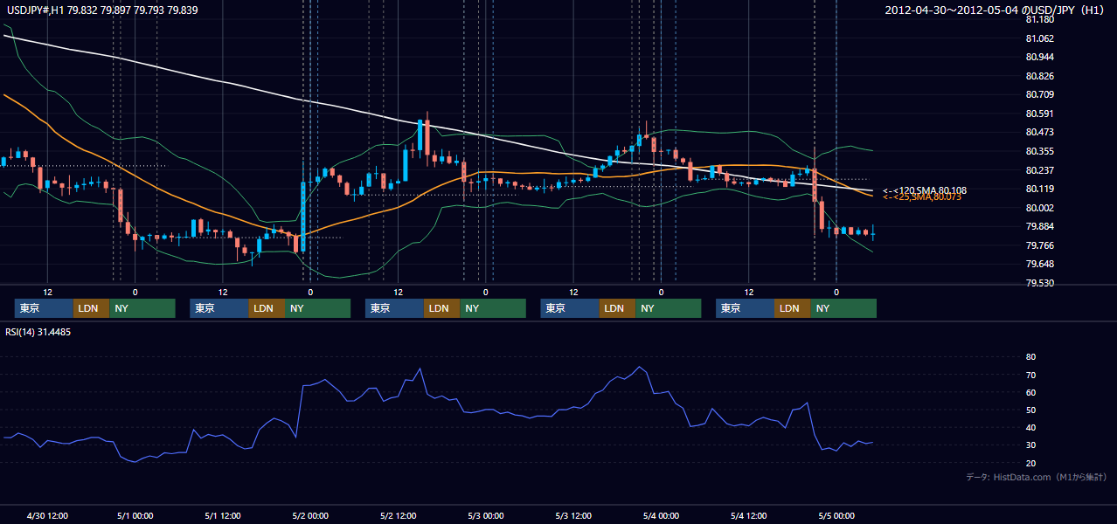
Task: Select the RSI scale value 20
Action: point(1030,462)
